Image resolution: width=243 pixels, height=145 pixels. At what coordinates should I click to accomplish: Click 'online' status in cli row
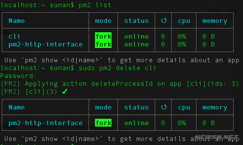[136, 36]
